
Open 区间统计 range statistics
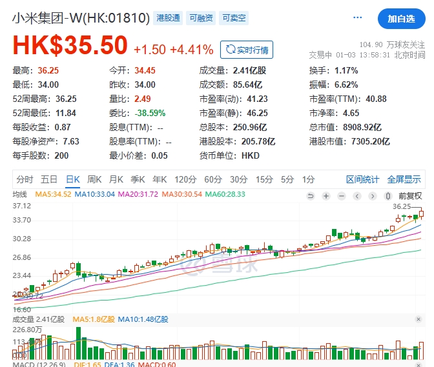pos(362,180)
